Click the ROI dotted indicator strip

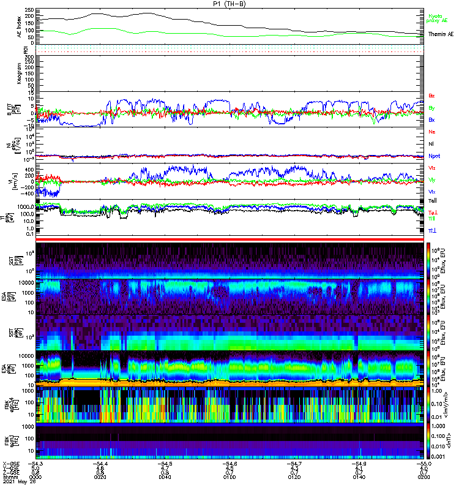coord(230,50)
